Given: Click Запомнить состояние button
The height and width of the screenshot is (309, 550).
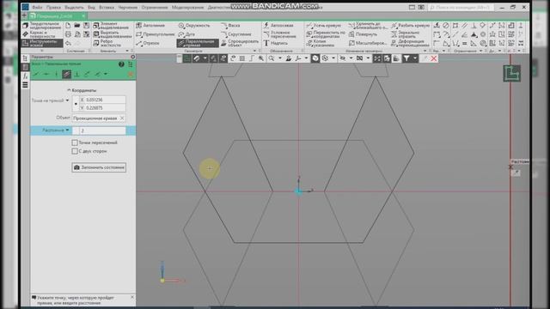Looking at the screenshot, I should pos(99,167).
